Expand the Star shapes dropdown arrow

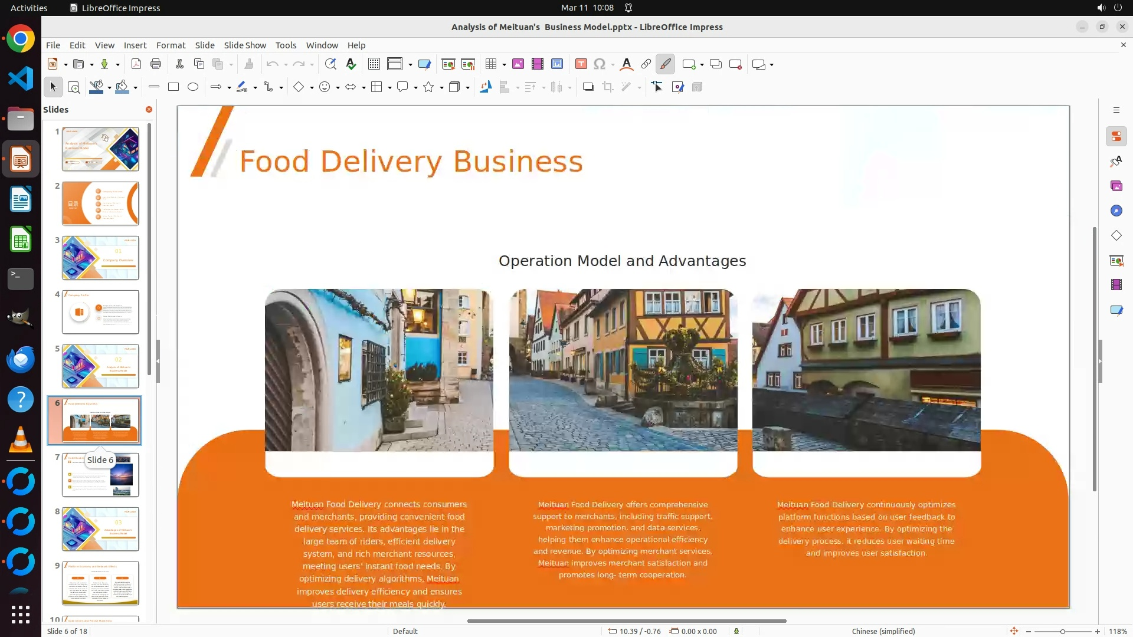pos(441,88)
